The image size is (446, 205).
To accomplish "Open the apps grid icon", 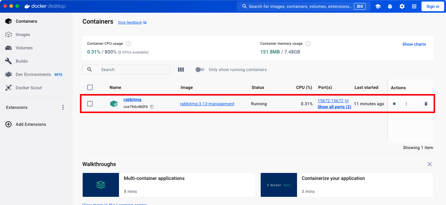I will 414,6.
